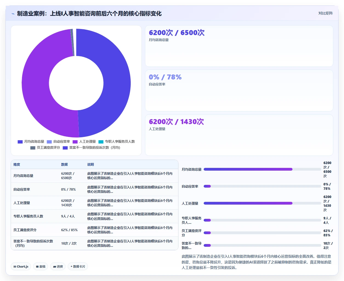Select the 人工处理量 data card
This screenshot has height=281, width=344.
pyautogui.click(x=239, y=135)
